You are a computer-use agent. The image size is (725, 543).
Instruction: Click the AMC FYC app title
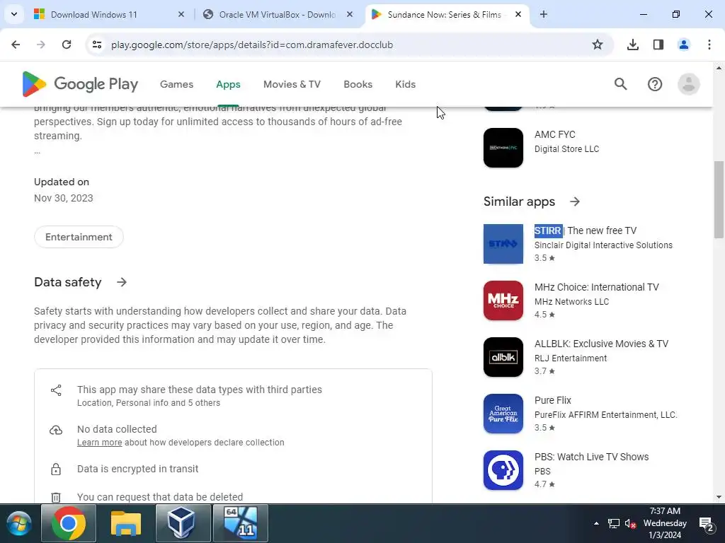[555, 134]
